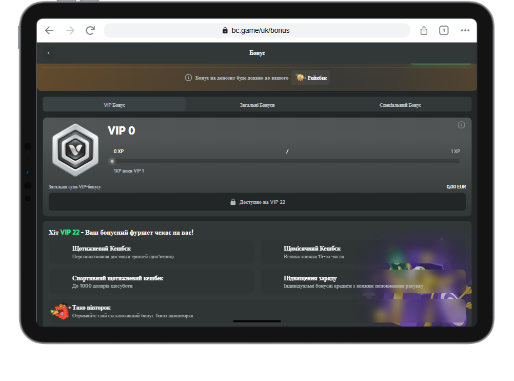This screenshot has width=514, height=381.
Task: Click the locked Доступно на VIP 22 button
Action: click(257, 202)
